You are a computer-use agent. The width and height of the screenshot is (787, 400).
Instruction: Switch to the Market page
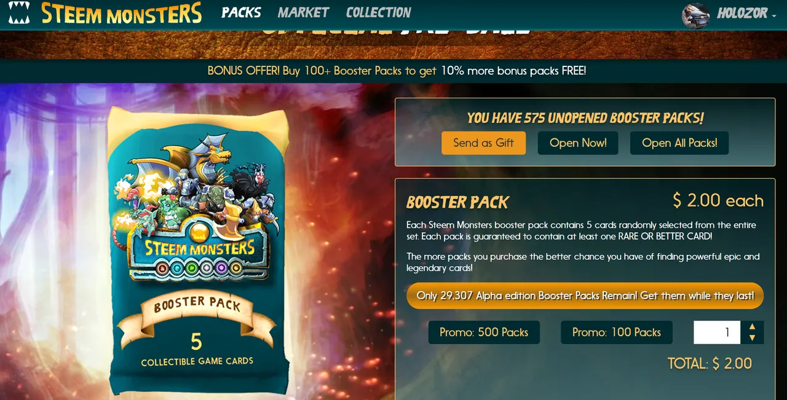(303, 12)
